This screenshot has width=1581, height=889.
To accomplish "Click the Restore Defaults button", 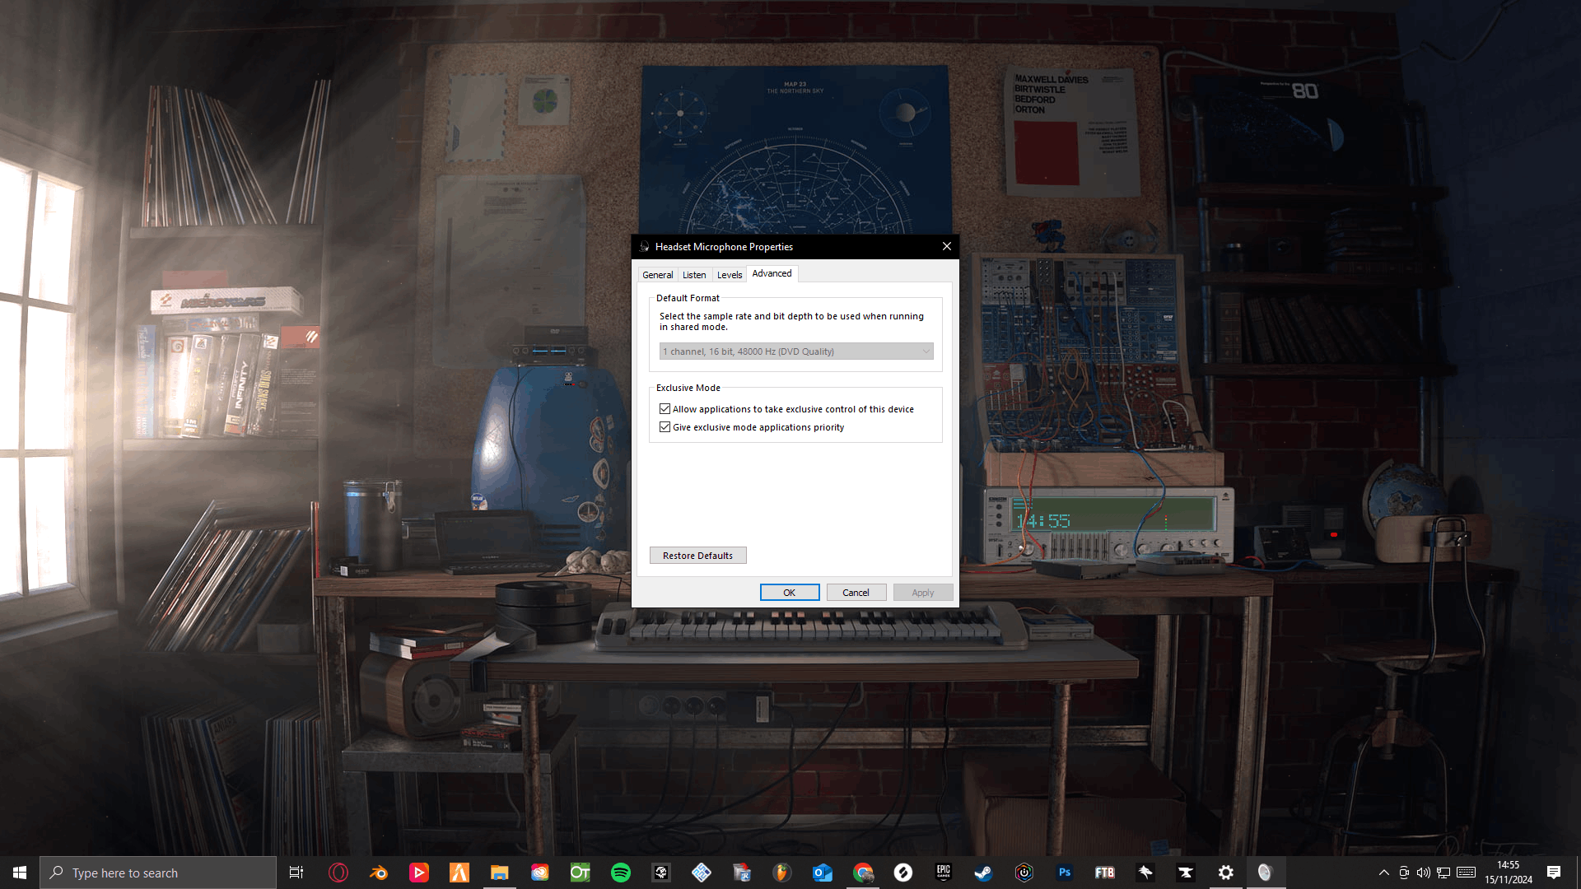I will click(x=697, y=556).
